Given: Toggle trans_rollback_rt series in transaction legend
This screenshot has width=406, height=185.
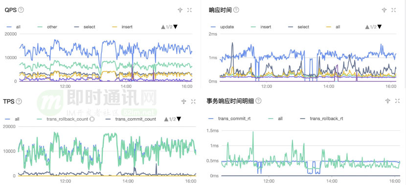Looking at the screenshot, I should 321,119.
